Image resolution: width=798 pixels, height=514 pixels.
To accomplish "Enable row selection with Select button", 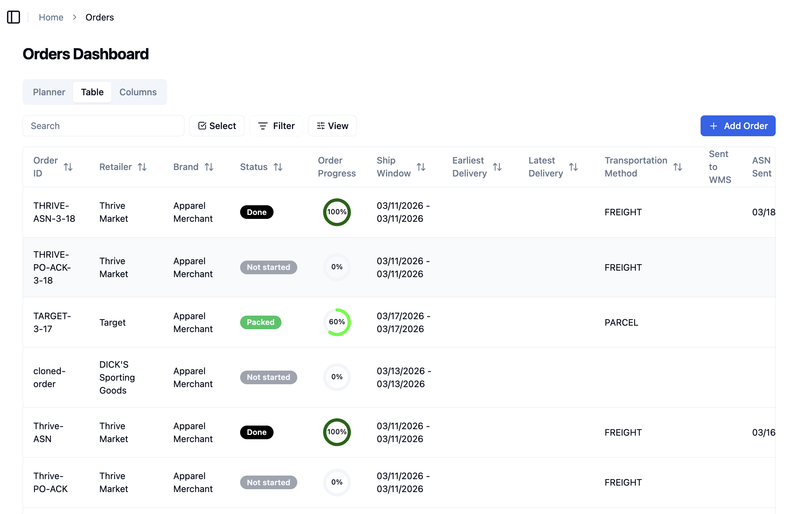I will pyautogui.click(x=217, y=126).
